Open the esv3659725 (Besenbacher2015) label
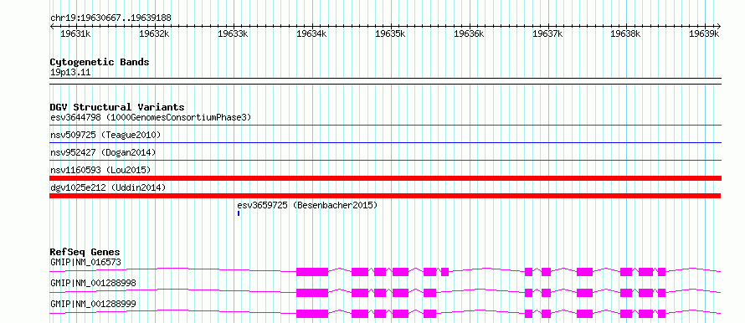The image size is (745, 323). point(307,205)
